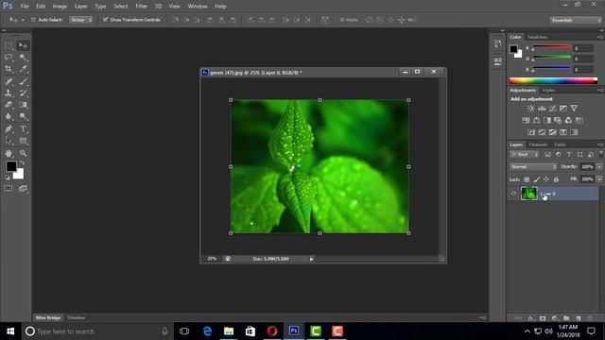605x340 pixels.
Task: Add a Hue/Saturation adjustment
Action: pos(526,120)
